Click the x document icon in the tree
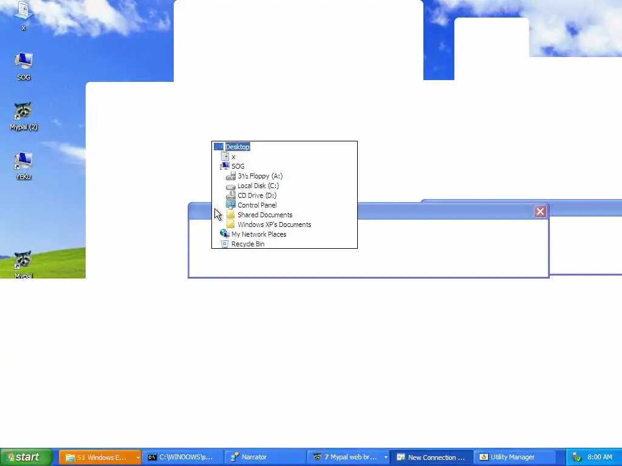622x466 pixels. (225, 157)
